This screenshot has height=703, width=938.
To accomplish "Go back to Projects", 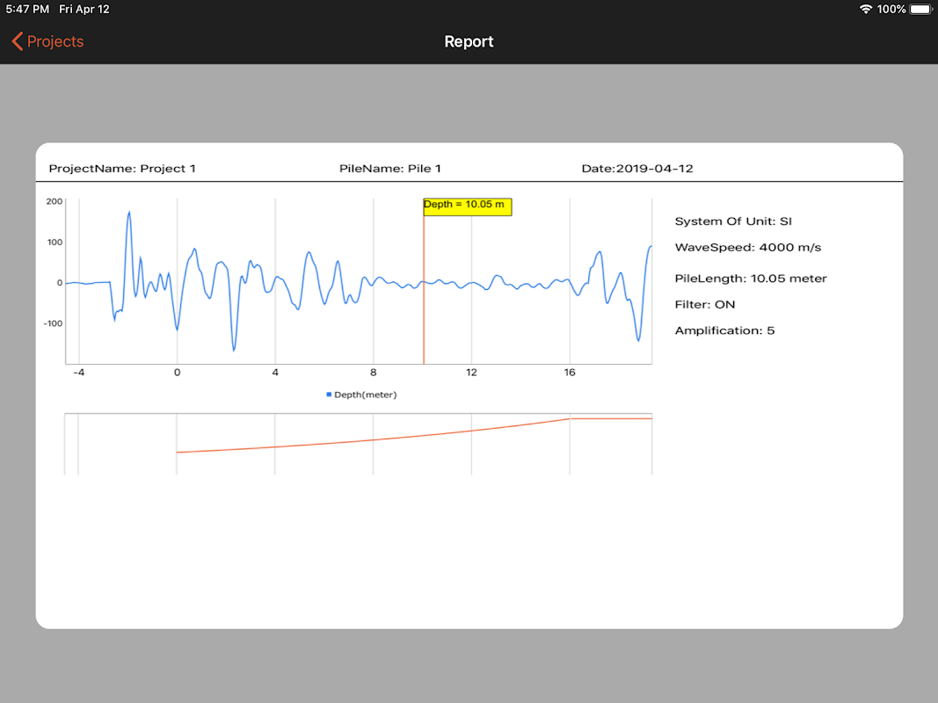I will (x=47, y=41).
